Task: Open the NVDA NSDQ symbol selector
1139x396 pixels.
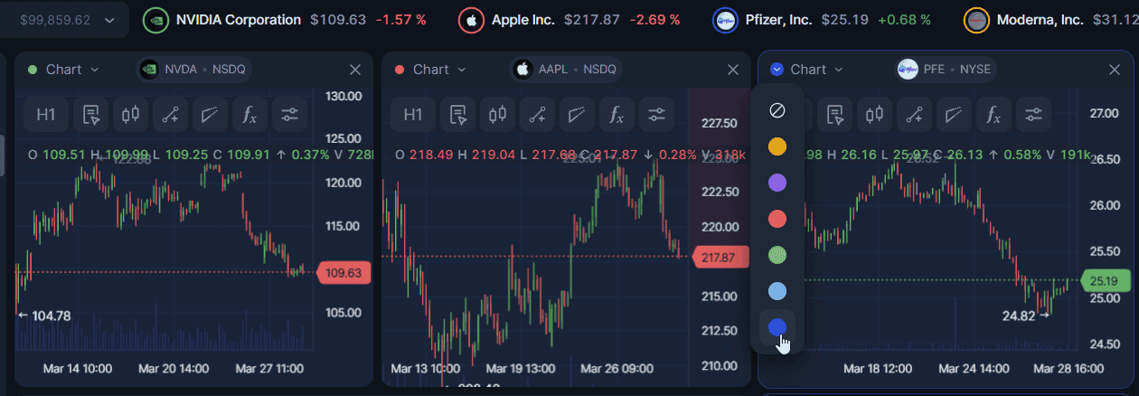Action: click(195, 69)
